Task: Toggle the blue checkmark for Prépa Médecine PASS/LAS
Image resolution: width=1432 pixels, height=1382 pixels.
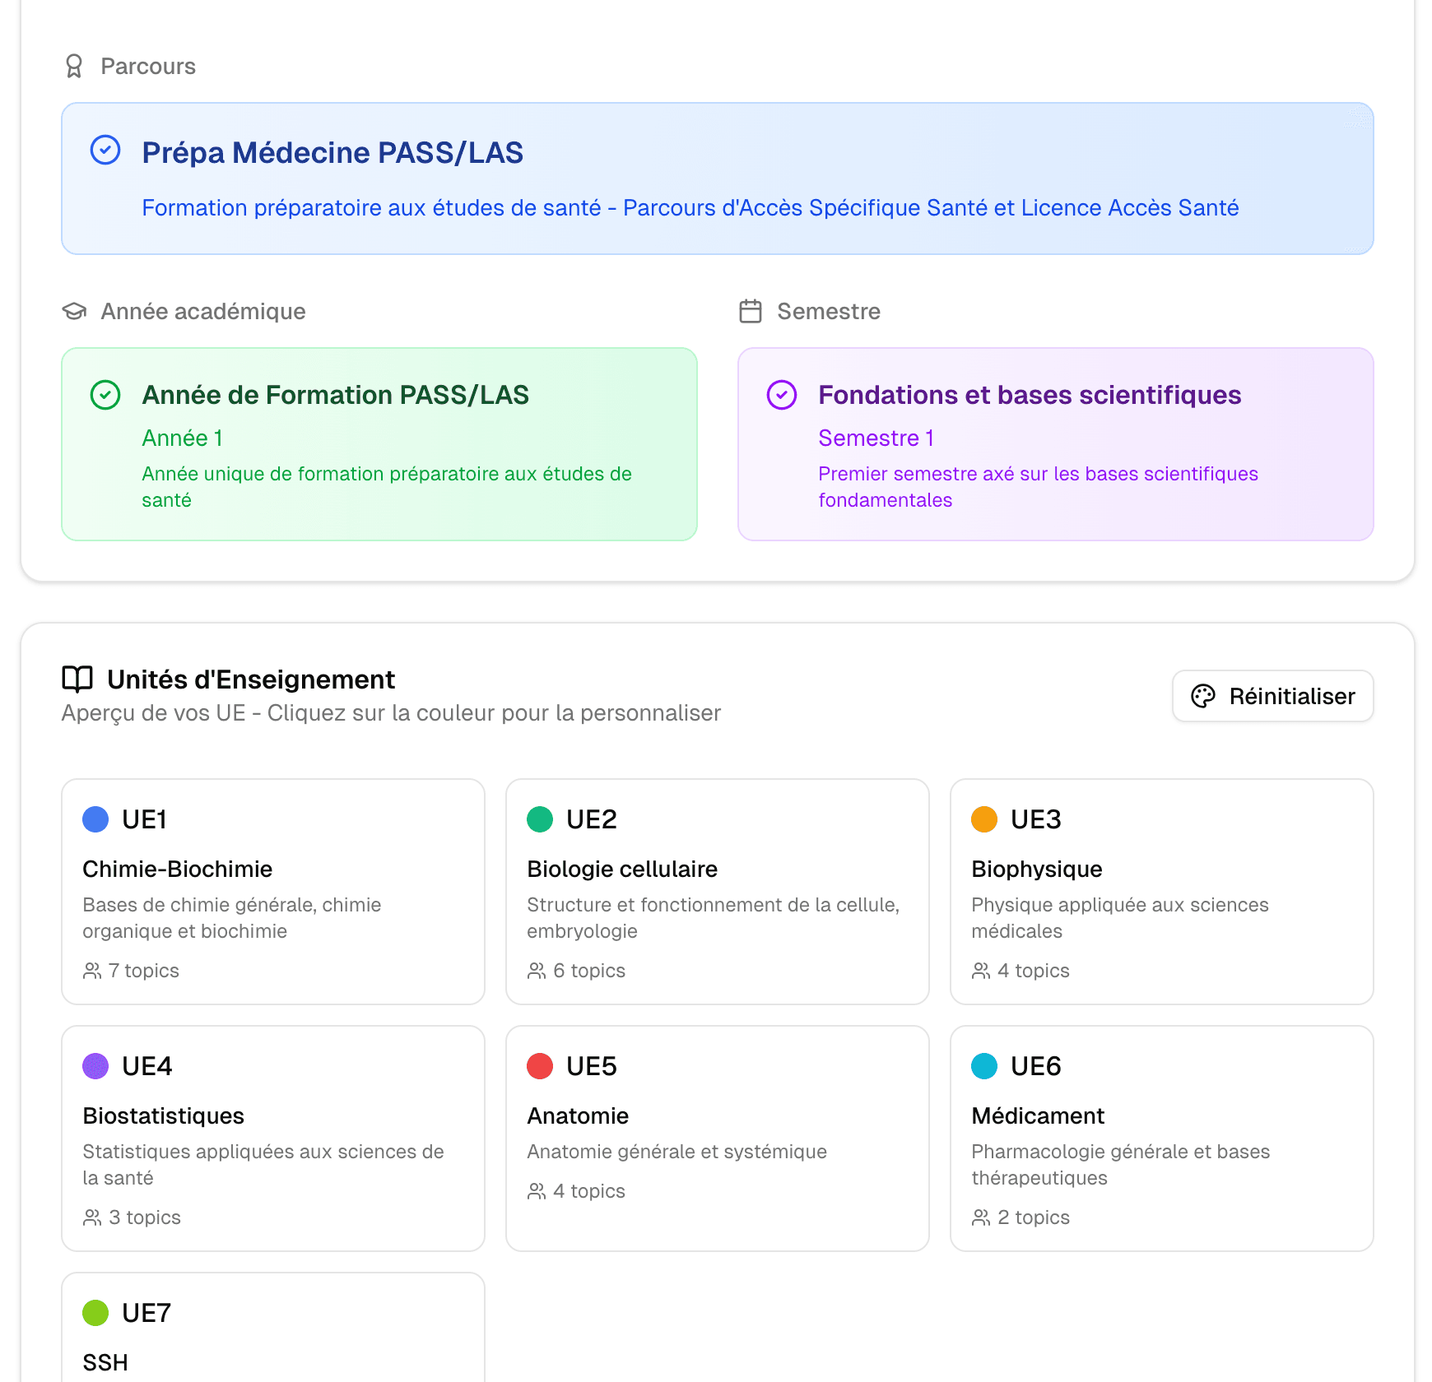Action: [105, 151]
